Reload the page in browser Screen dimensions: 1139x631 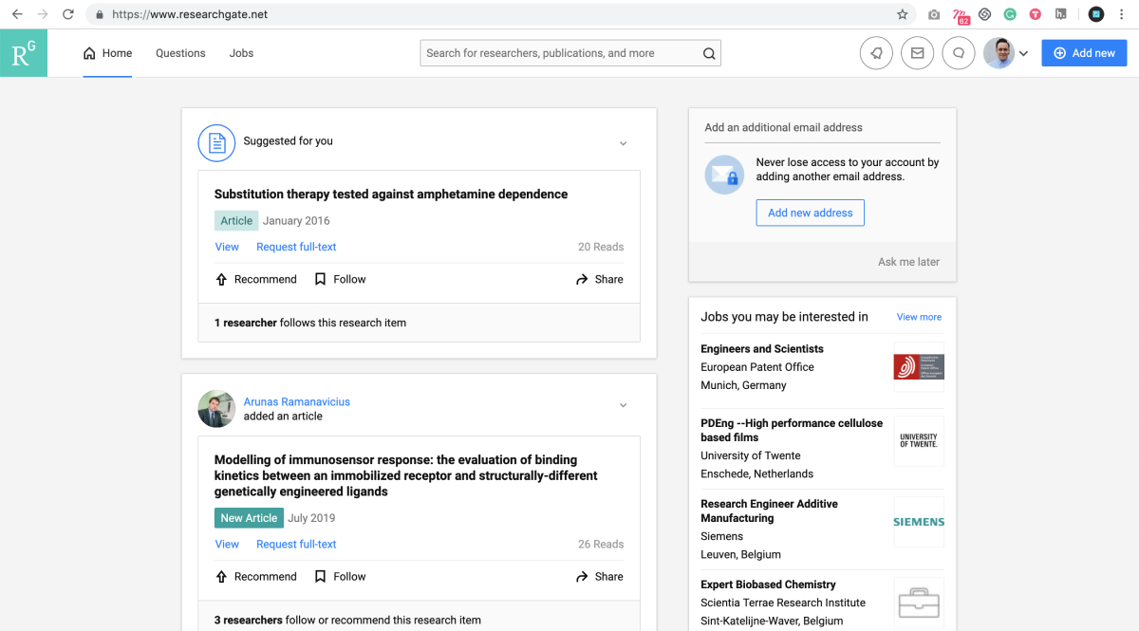coord(68,14)
